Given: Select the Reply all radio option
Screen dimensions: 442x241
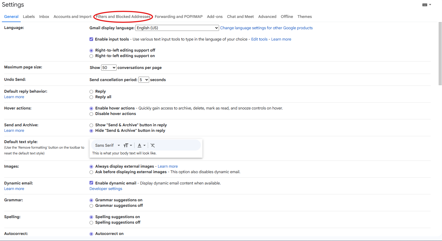Looking at the screenshot, I should tap(91, 97).
